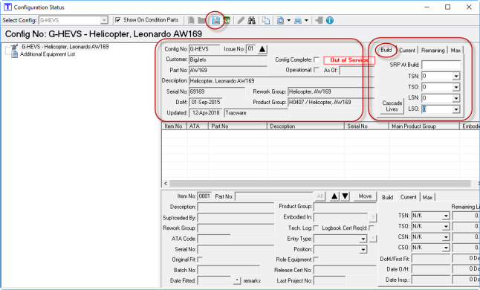Open the LSN dropdown

pos(456,98)
